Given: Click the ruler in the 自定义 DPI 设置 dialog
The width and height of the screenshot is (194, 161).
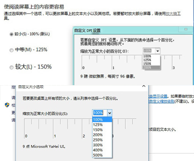Looking at the screenshot, I should pyautogui.click(x=132, y=62).
